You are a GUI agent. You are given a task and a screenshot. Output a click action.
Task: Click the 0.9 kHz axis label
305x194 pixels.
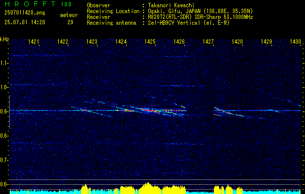[4, 112]
